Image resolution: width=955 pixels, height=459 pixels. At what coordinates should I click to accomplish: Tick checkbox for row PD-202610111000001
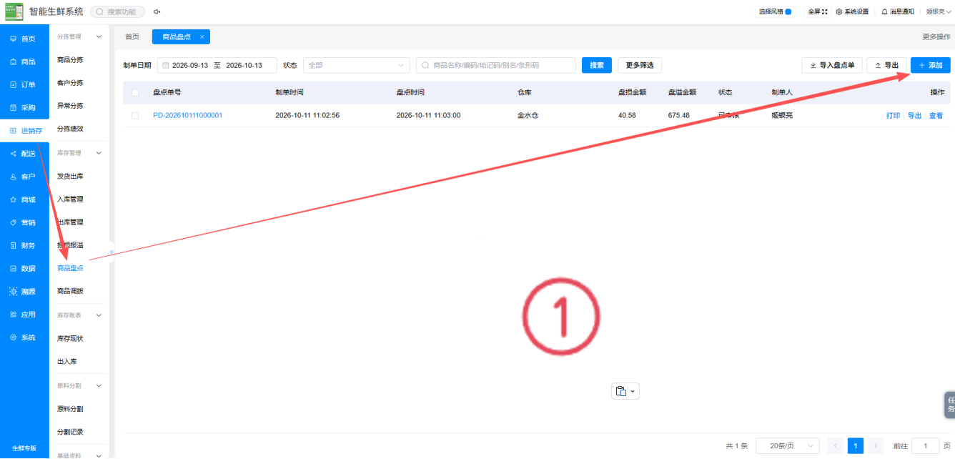coord(135,115)
